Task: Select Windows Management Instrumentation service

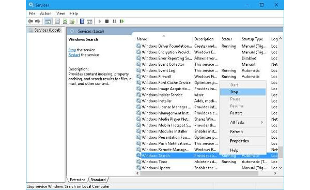Action: pyautogui.click(x=166, y=113)
